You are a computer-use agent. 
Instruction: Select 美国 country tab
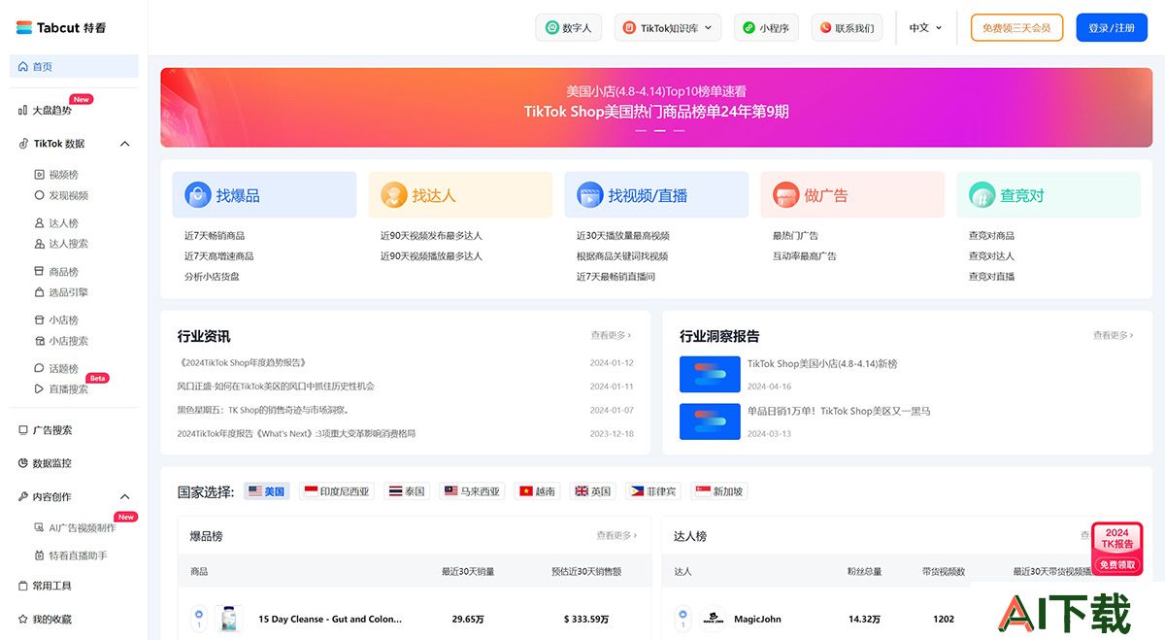pos(267,491)
